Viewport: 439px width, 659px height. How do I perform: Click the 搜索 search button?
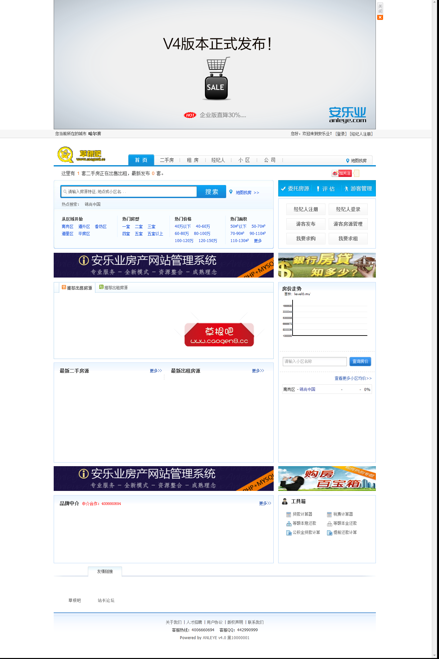click(x=212, y=192)
